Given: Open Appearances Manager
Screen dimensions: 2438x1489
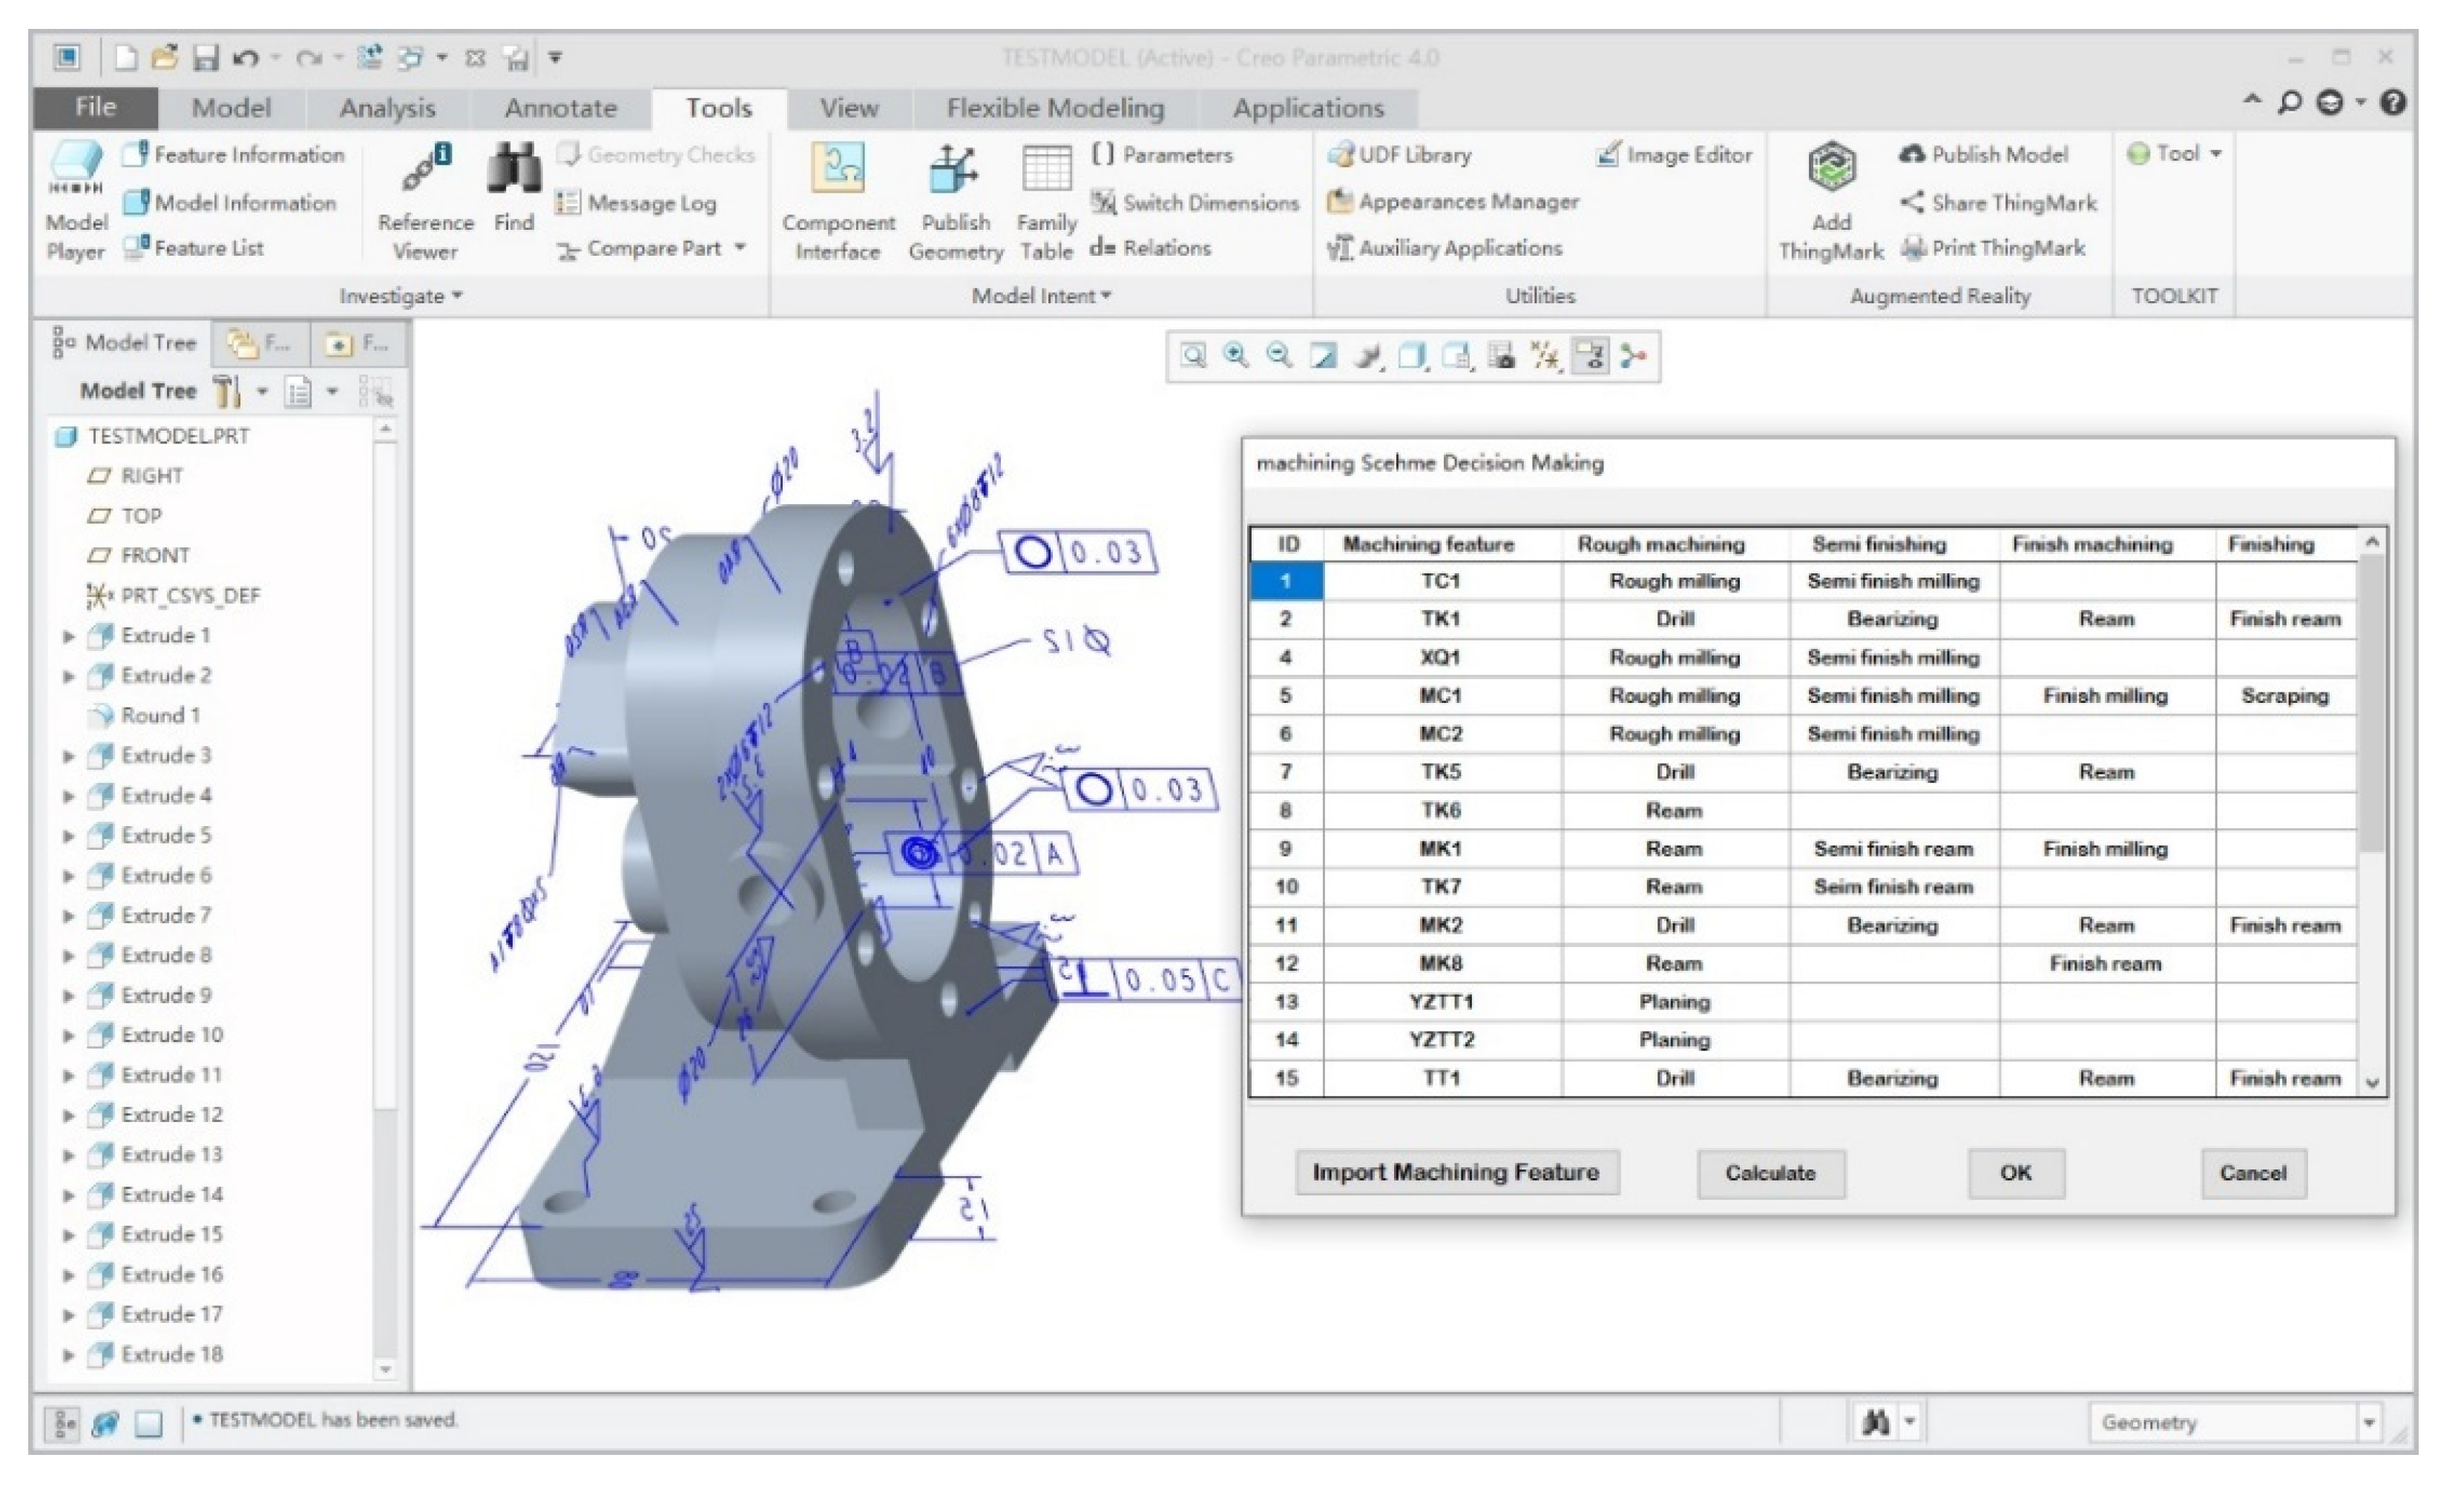Looking at the screenshot, I should tap(1453, 202).
